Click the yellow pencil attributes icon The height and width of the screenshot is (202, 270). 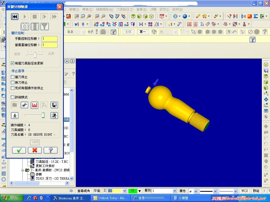point(198,16)
